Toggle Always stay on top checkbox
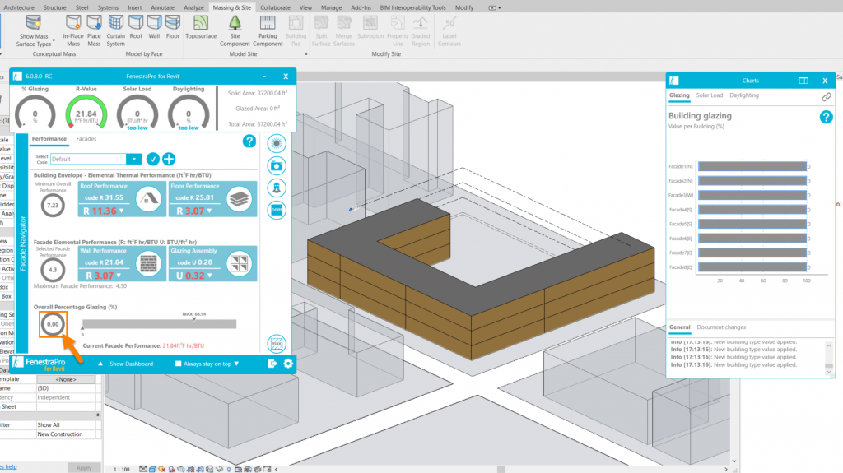 [178, 364]
